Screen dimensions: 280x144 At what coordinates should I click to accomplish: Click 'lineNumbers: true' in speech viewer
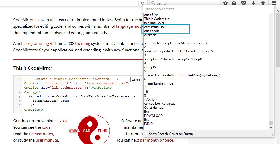tap(160, 83)
